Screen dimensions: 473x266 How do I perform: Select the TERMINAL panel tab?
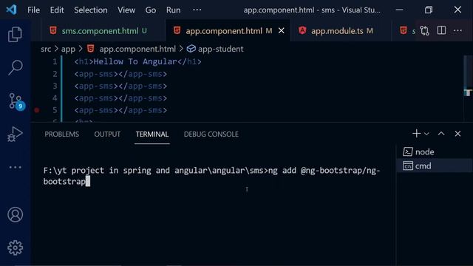[x=152, y=134]
